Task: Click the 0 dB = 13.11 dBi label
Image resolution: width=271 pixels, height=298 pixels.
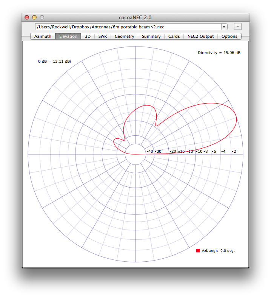Action: (x=54, y=61)
